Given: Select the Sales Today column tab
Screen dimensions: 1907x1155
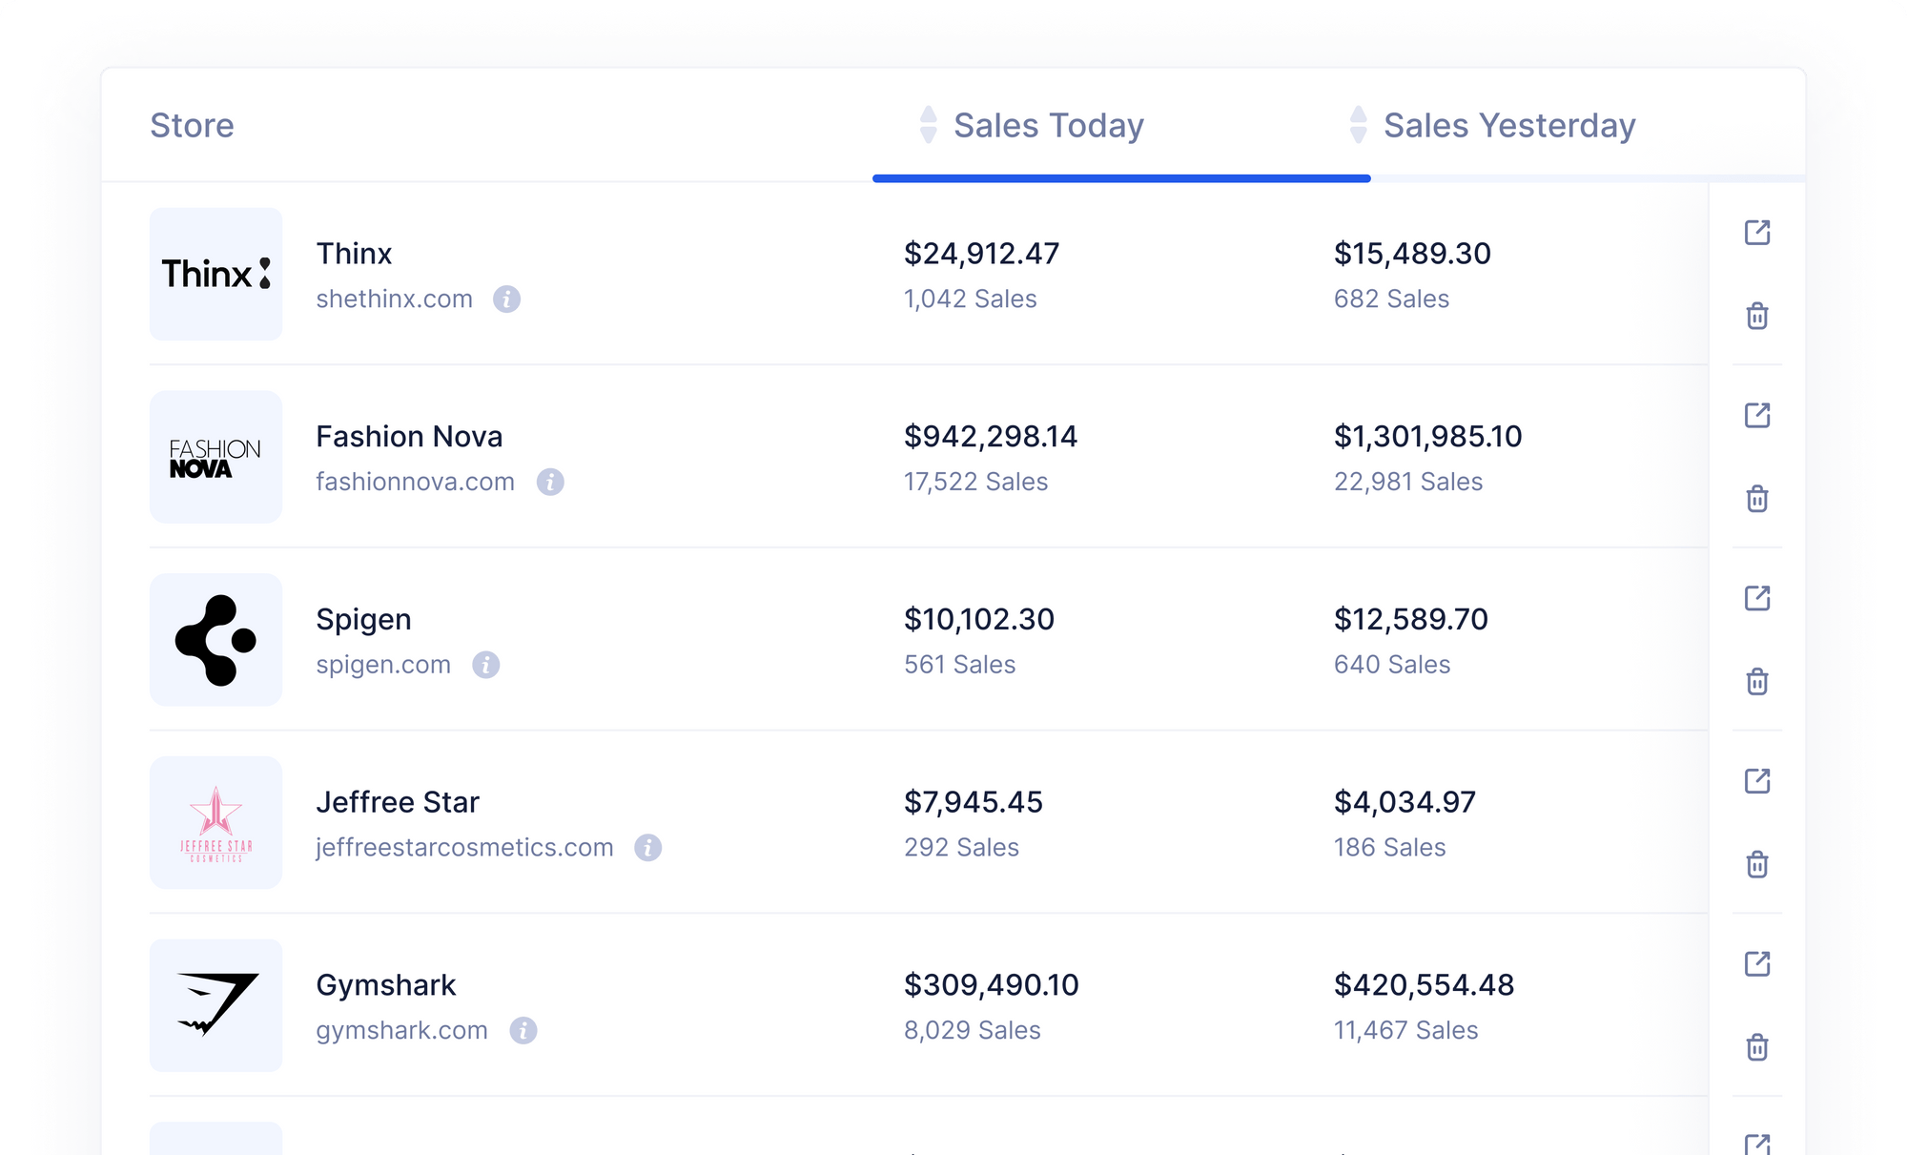Looking at the screenshot, I should [x=1049, y=124].
